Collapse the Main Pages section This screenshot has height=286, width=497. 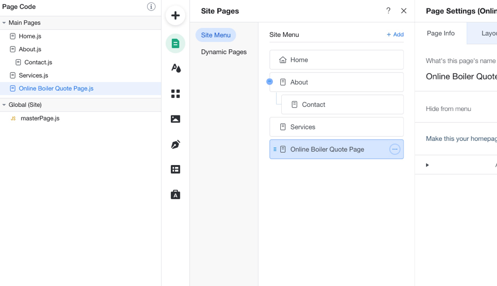(x=4, y=23)
